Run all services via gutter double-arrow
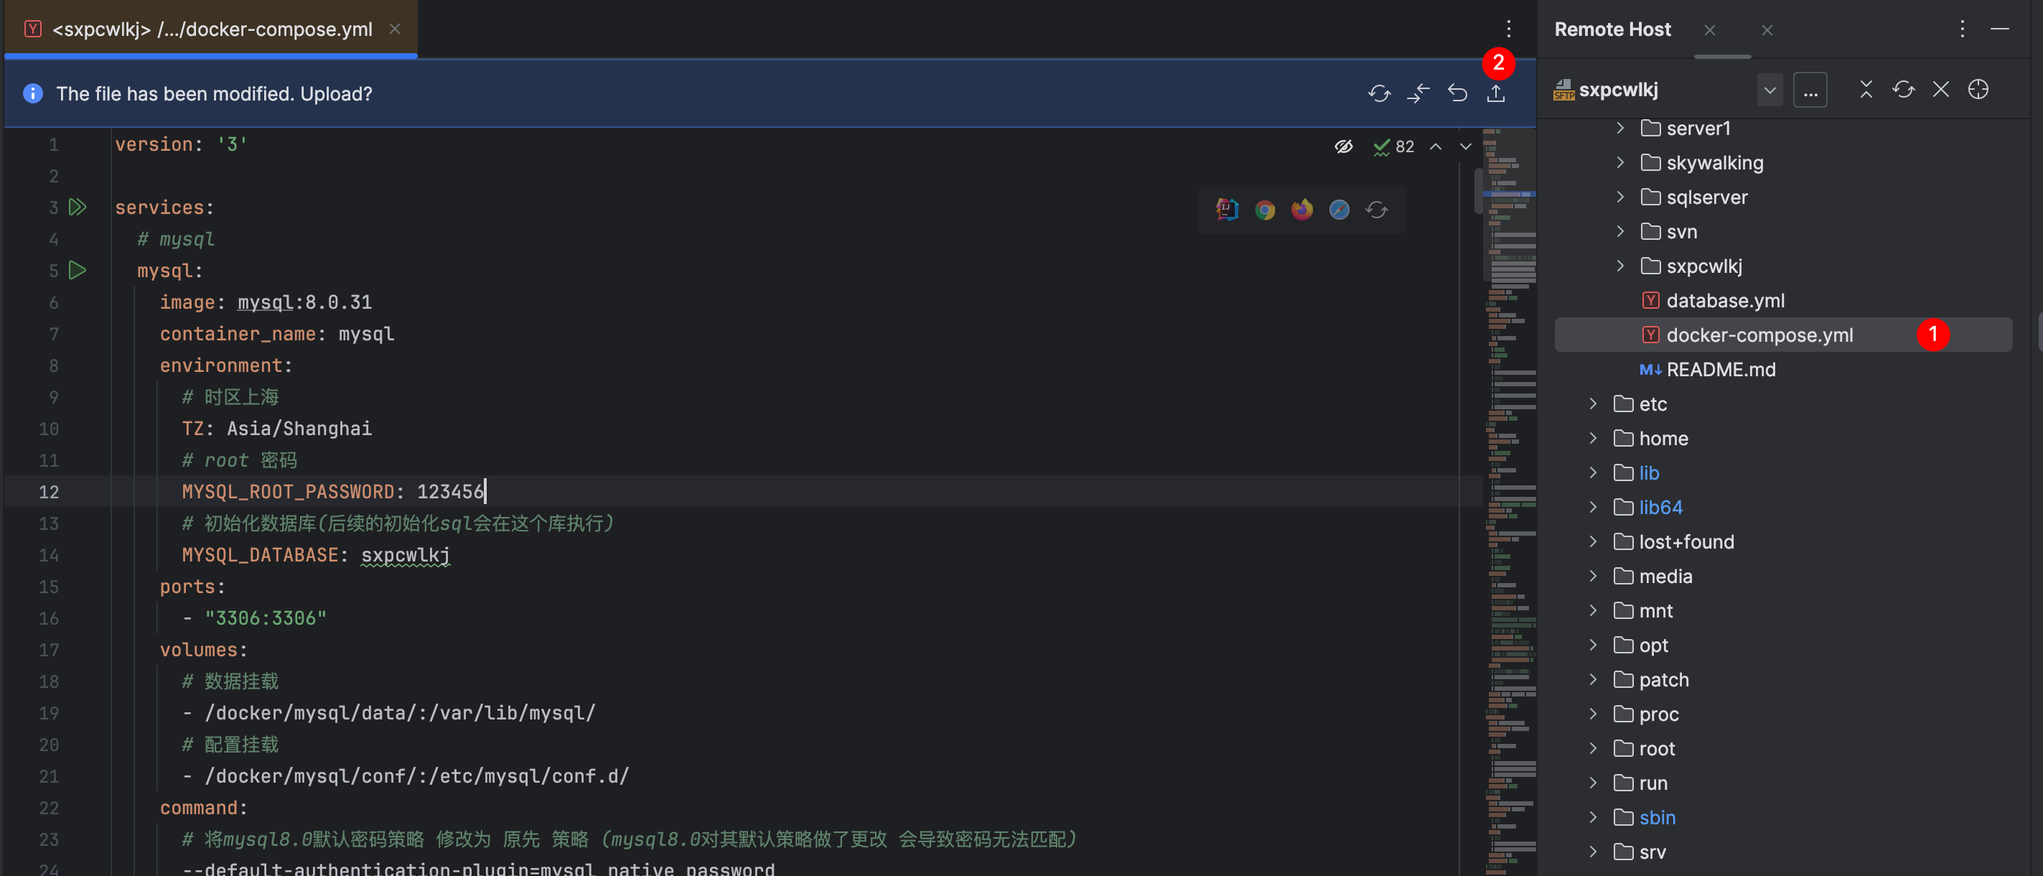The width and height of the screenshot is (2043, 876). click(x=77, y=207)
